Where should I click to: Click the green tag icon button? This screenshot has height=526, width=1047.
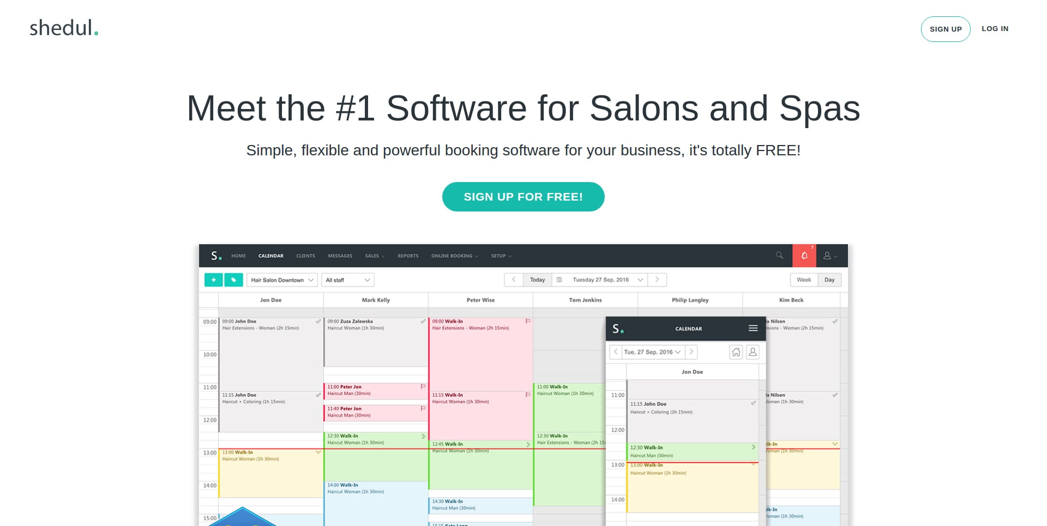[233, 280]
